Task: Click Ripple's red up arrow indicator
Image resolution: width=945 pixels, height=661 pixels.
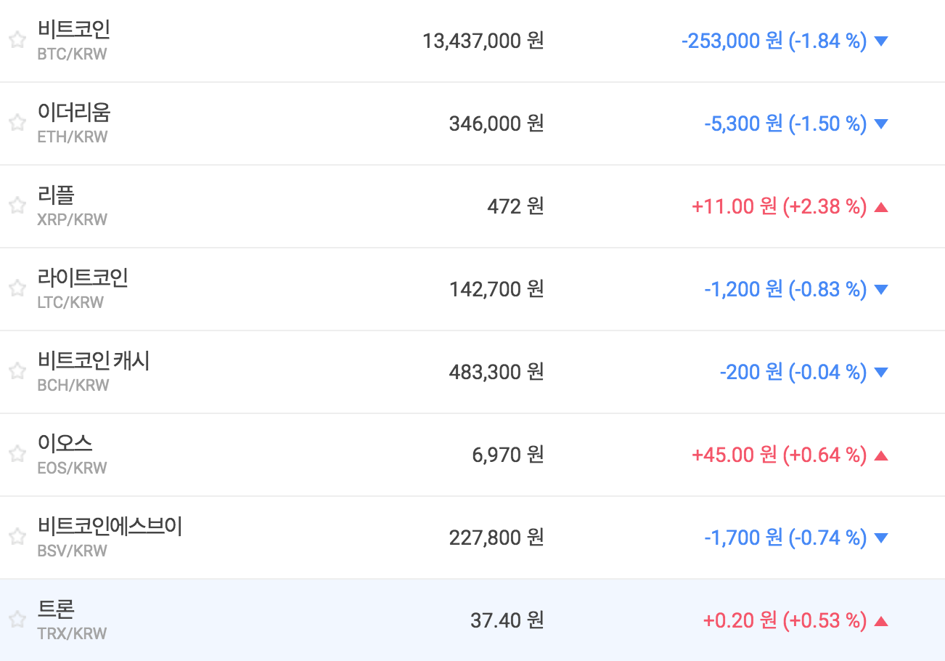Action: tap(881, 207)
